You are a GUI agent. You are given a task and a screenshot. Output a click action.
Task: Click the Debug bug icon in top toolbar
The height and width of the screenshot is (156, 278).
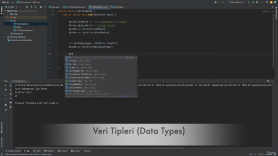coord(253,2)
